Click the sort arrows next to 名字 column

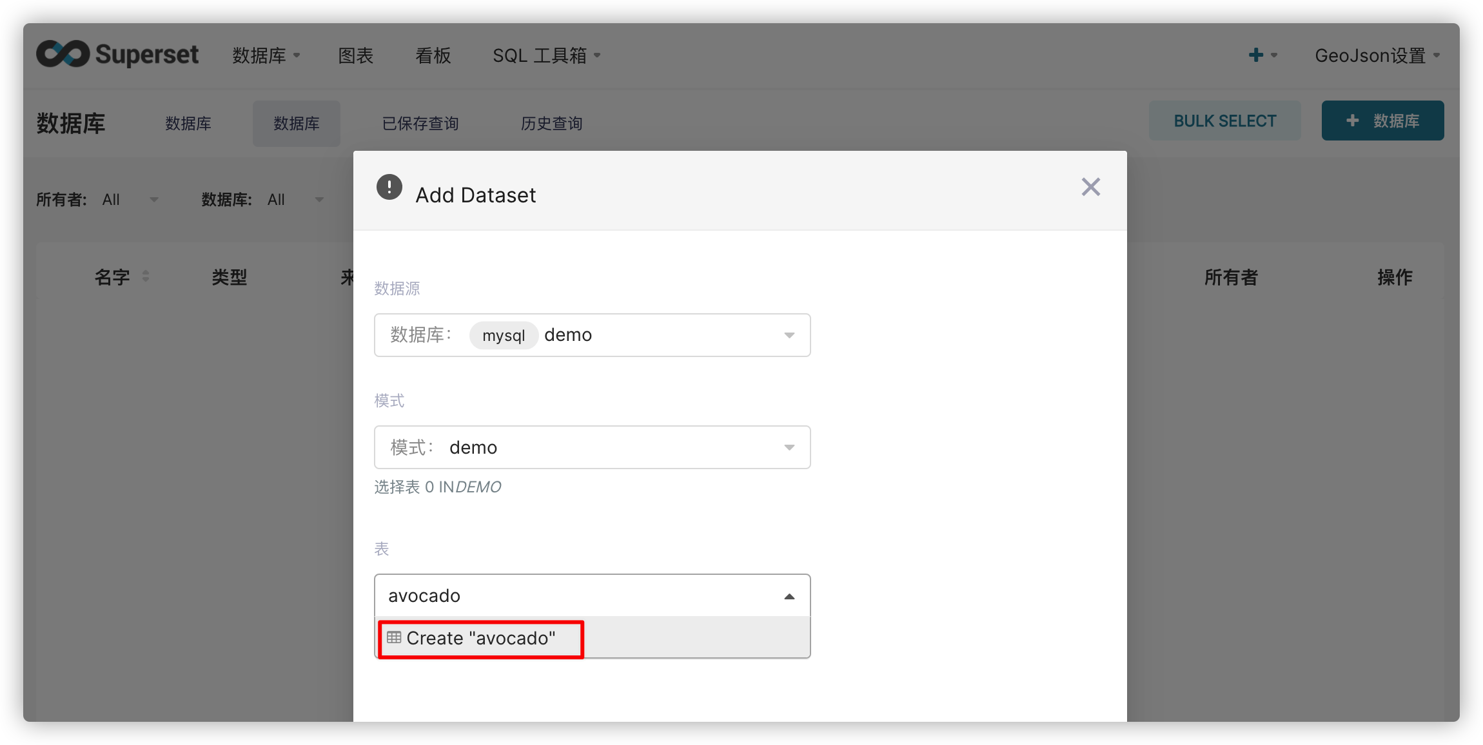[146, 276]
